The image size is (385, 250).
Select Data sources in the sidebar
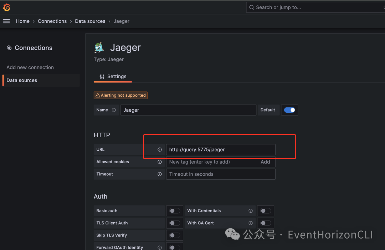(x=41, y=80)
